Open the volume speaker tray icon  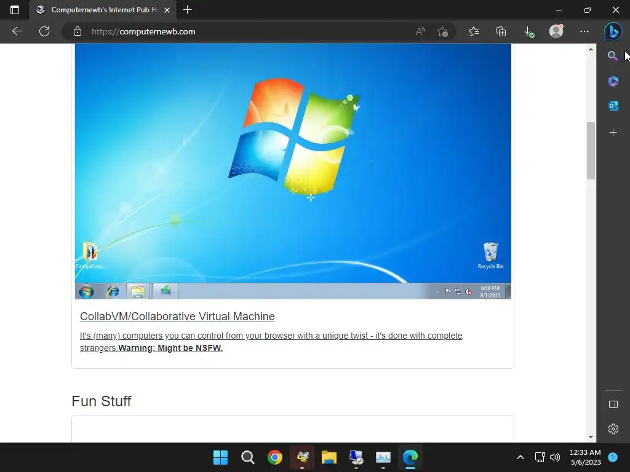coord(555,457)
